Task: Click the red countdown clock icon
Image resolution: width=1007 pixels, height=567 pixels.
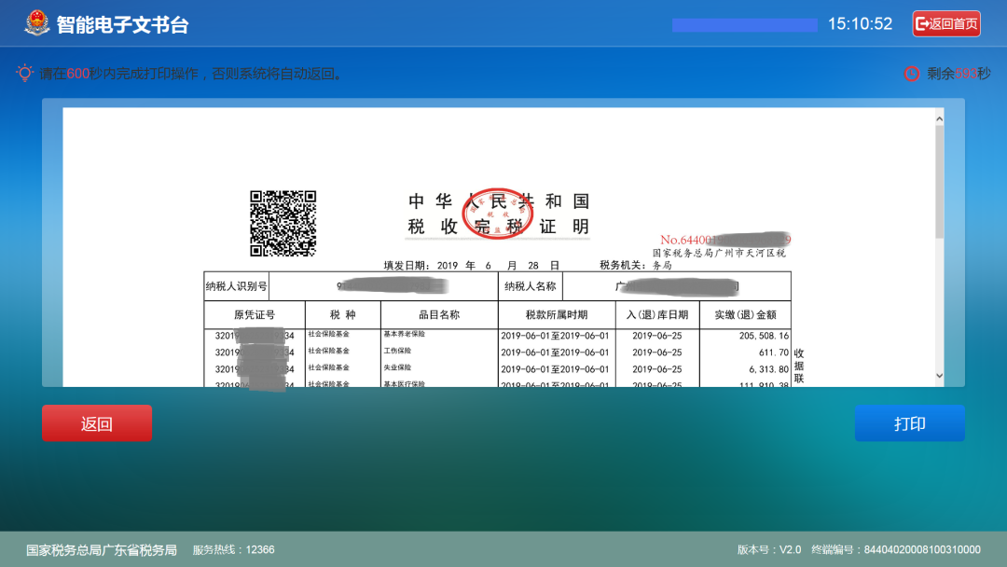Action: pyautogui.click(x=911, y=74)
